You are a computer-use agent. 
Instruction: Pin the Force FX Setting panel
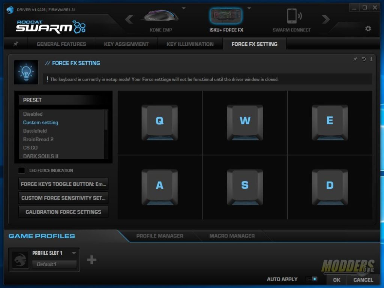[x=355, y=59]
